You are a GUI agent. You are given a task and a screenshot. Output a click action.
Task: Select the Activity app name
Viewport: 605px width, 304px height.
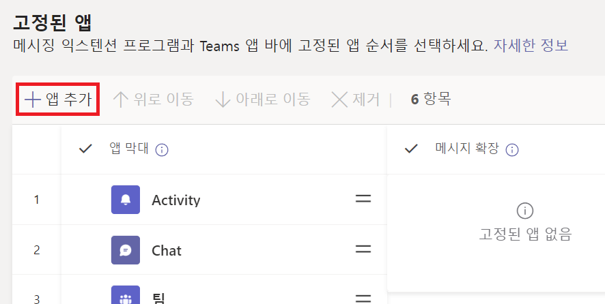[175, 200]
